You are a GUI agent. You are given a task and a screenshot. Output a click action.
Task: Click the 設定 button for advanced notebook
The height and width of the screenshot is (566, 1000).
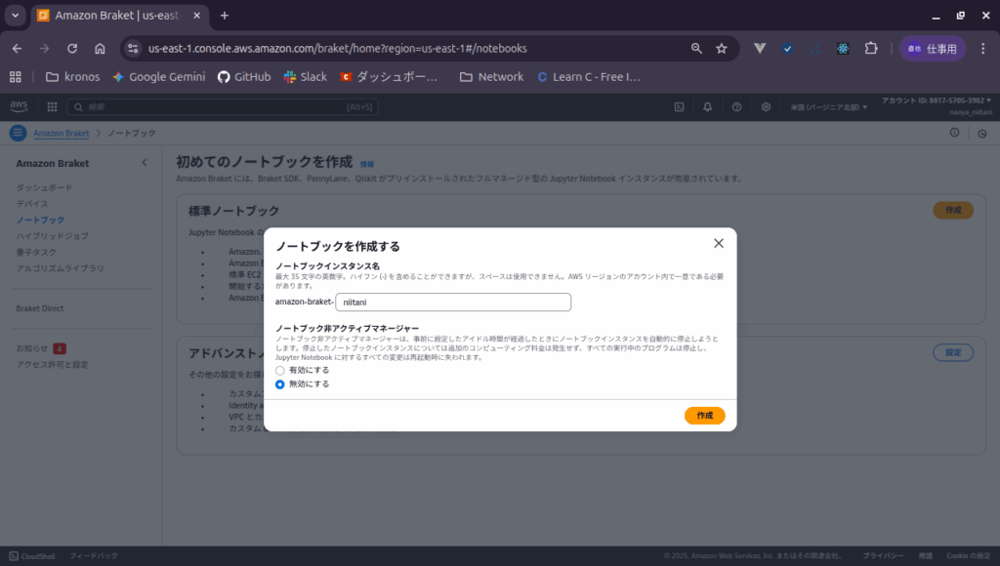pos(953,352)
